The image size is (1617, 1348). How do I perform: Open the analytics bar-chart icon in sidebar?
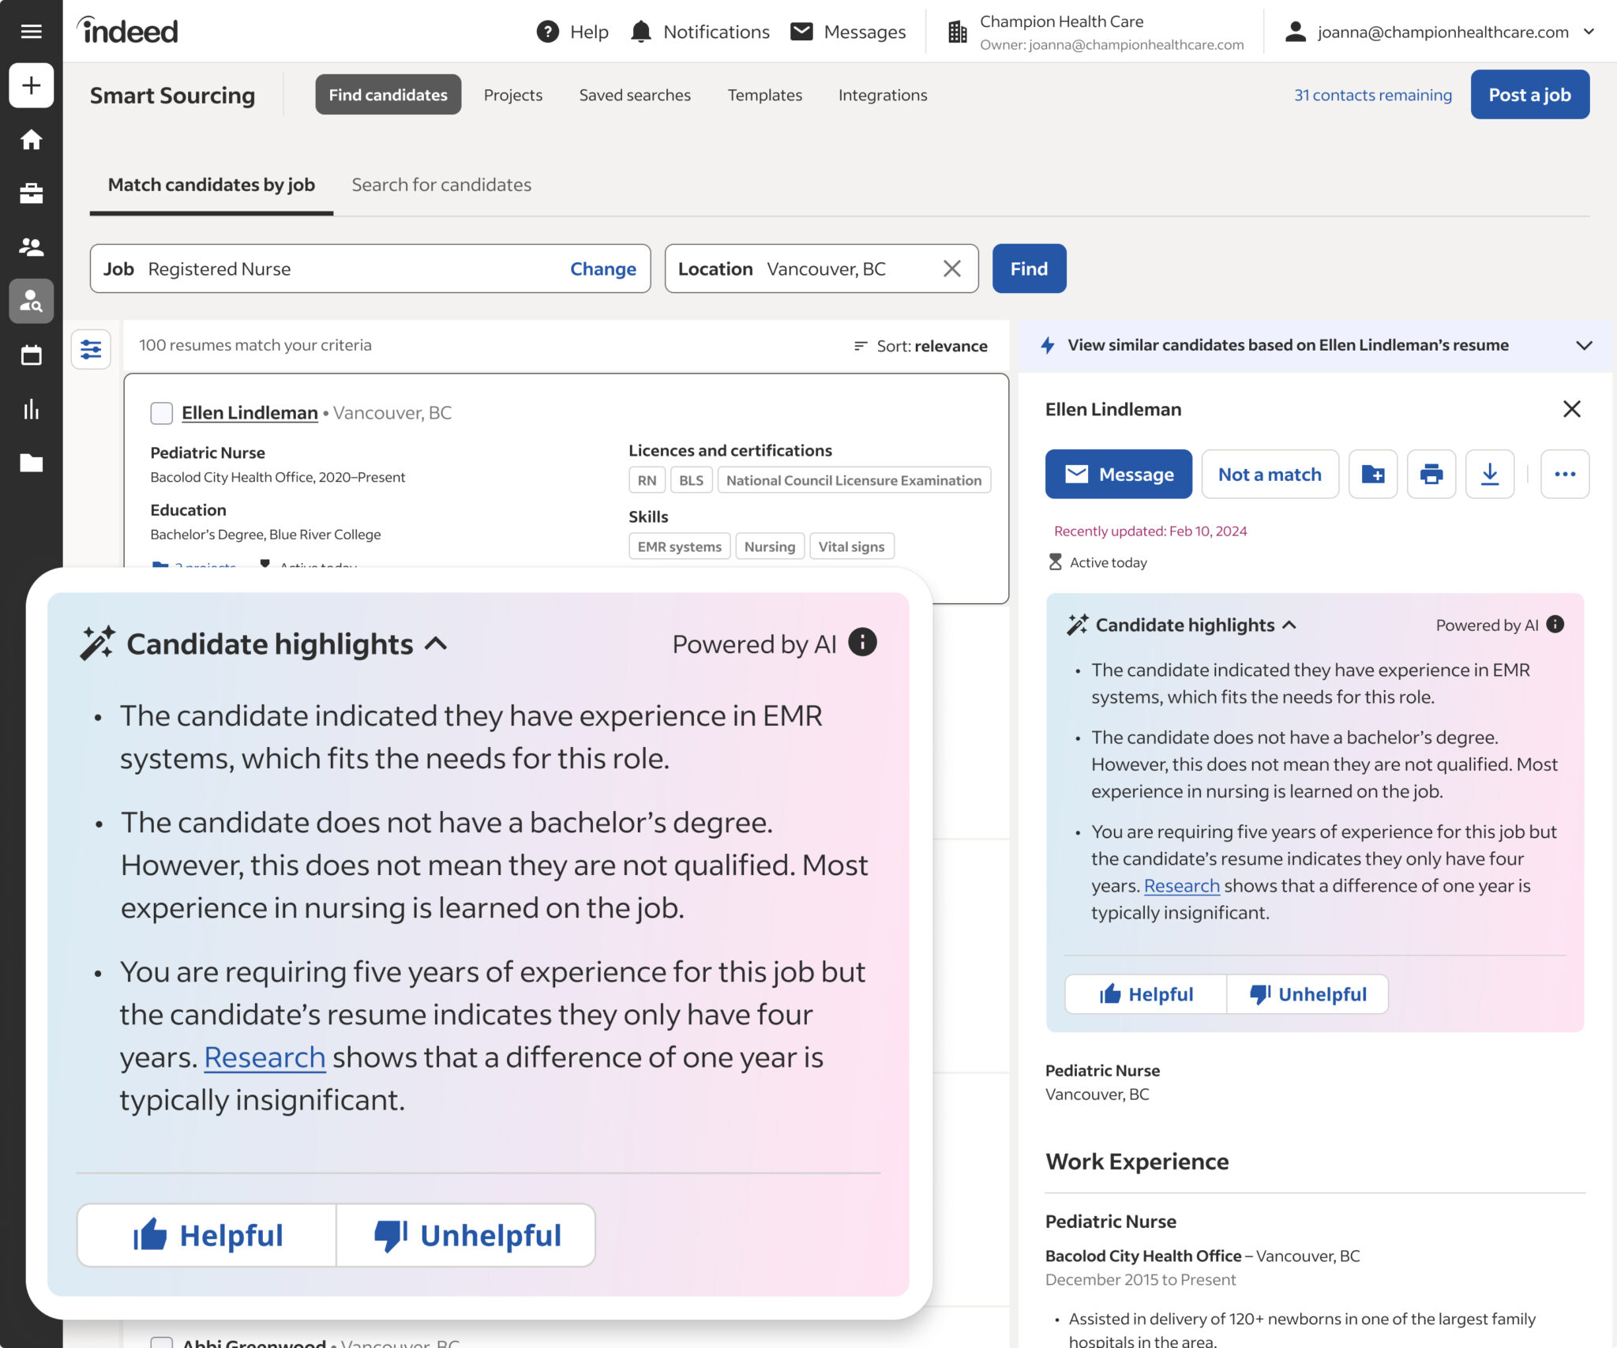tap(32, 409)
